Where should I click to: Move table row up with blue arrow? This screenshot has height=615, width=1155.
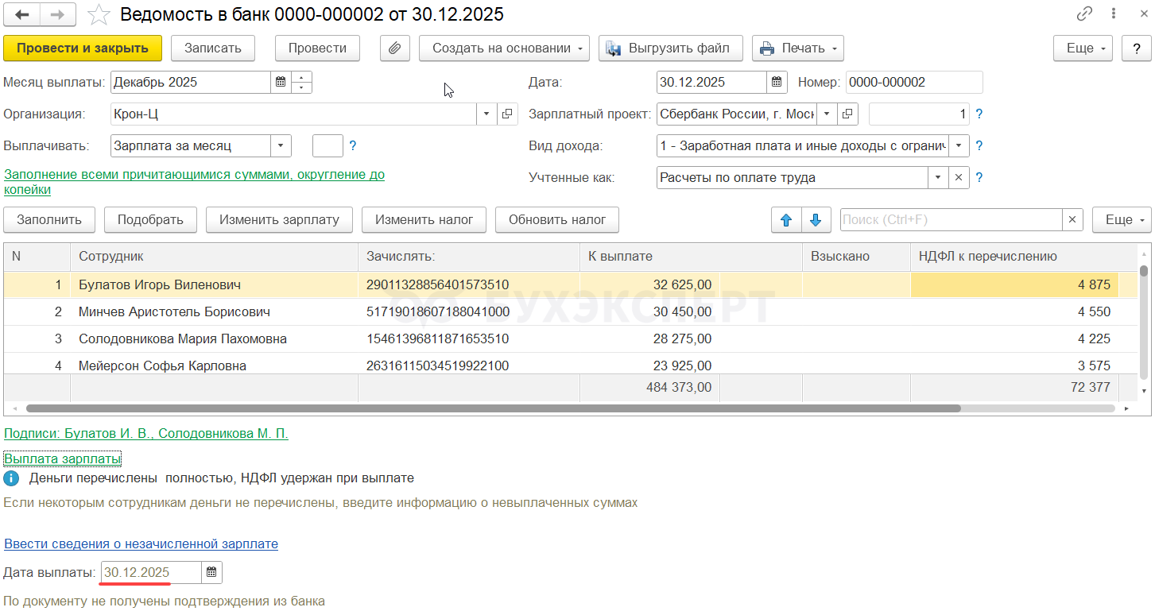pyautogui.click(x=786, y=220)
